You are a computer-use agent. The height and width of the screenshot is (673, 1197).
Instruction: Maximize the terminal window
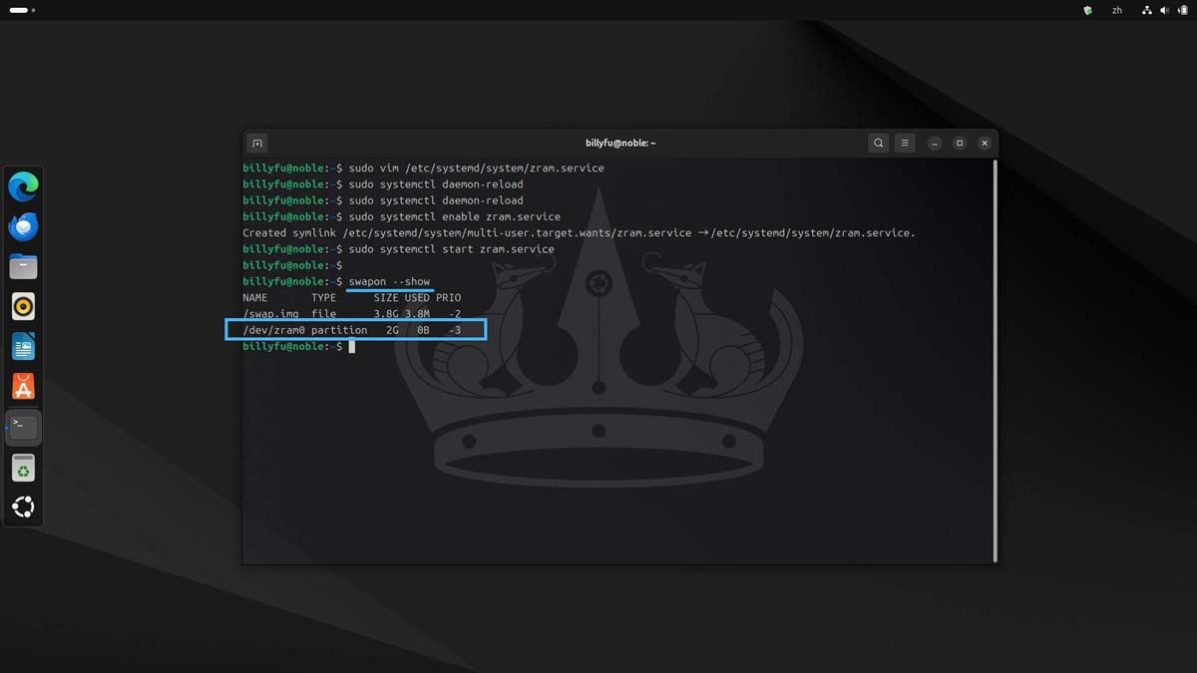(x=960, y=143)
